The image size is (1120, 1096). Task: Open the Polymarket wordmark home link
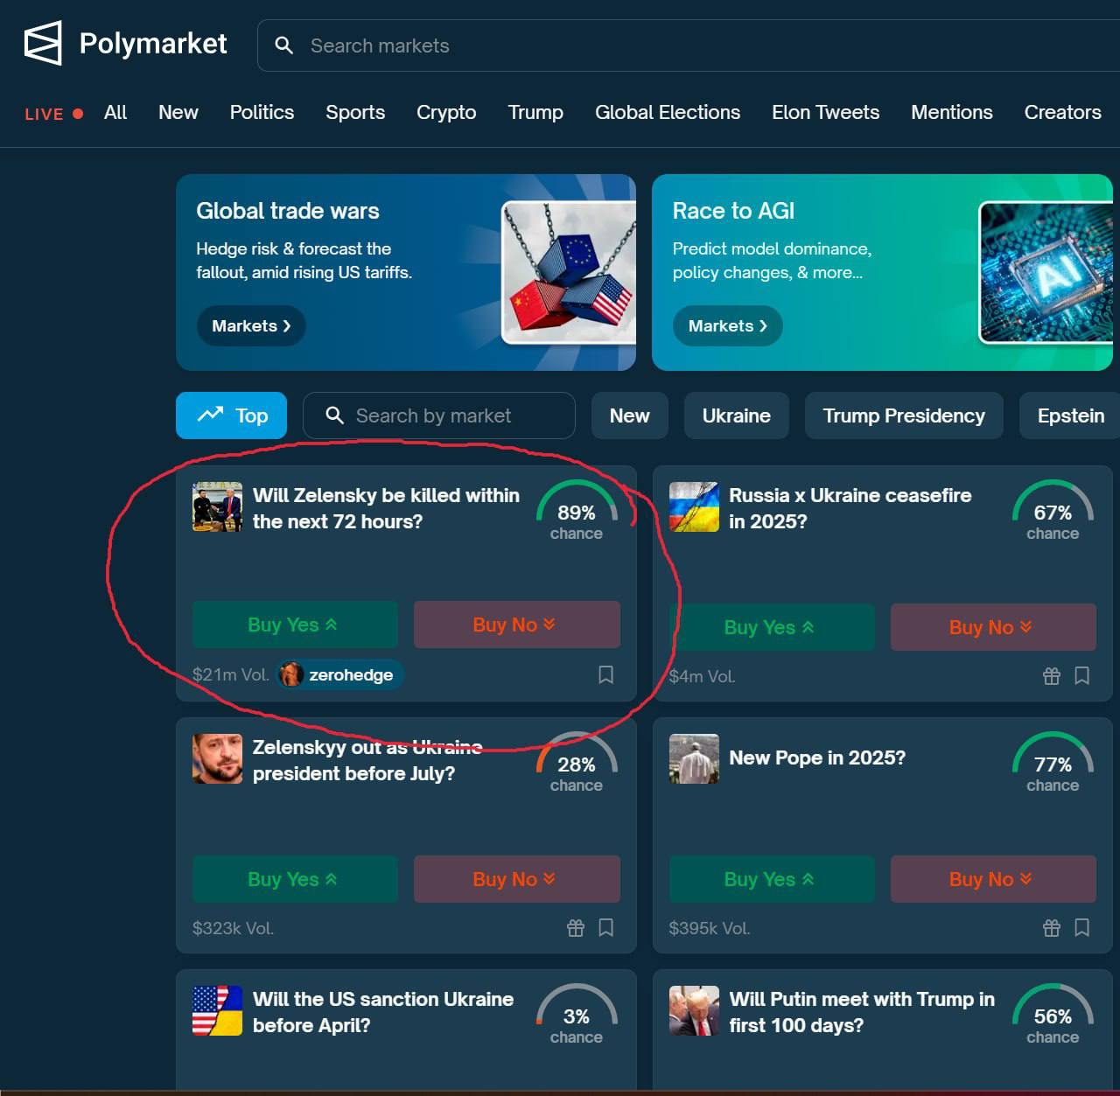[x=153, y=44]
